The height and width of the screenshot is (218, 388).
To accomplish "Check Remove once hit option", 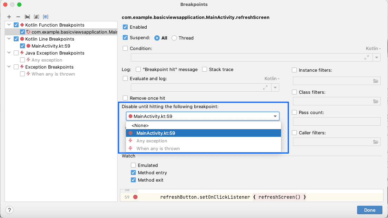I will pos(125,98).
